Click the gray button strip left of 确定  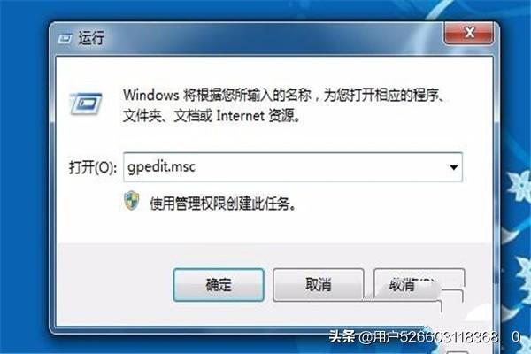tap(115, 285)
